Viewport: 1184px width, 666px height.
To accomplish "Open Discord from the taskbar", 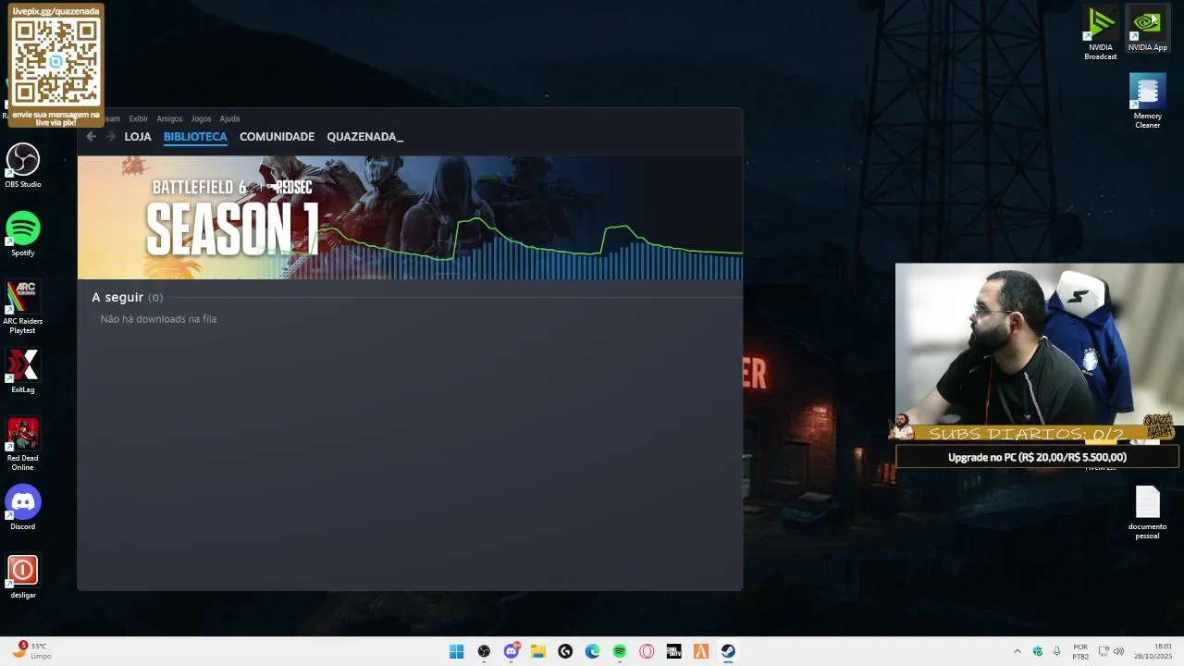I will [x=512, y=651].
